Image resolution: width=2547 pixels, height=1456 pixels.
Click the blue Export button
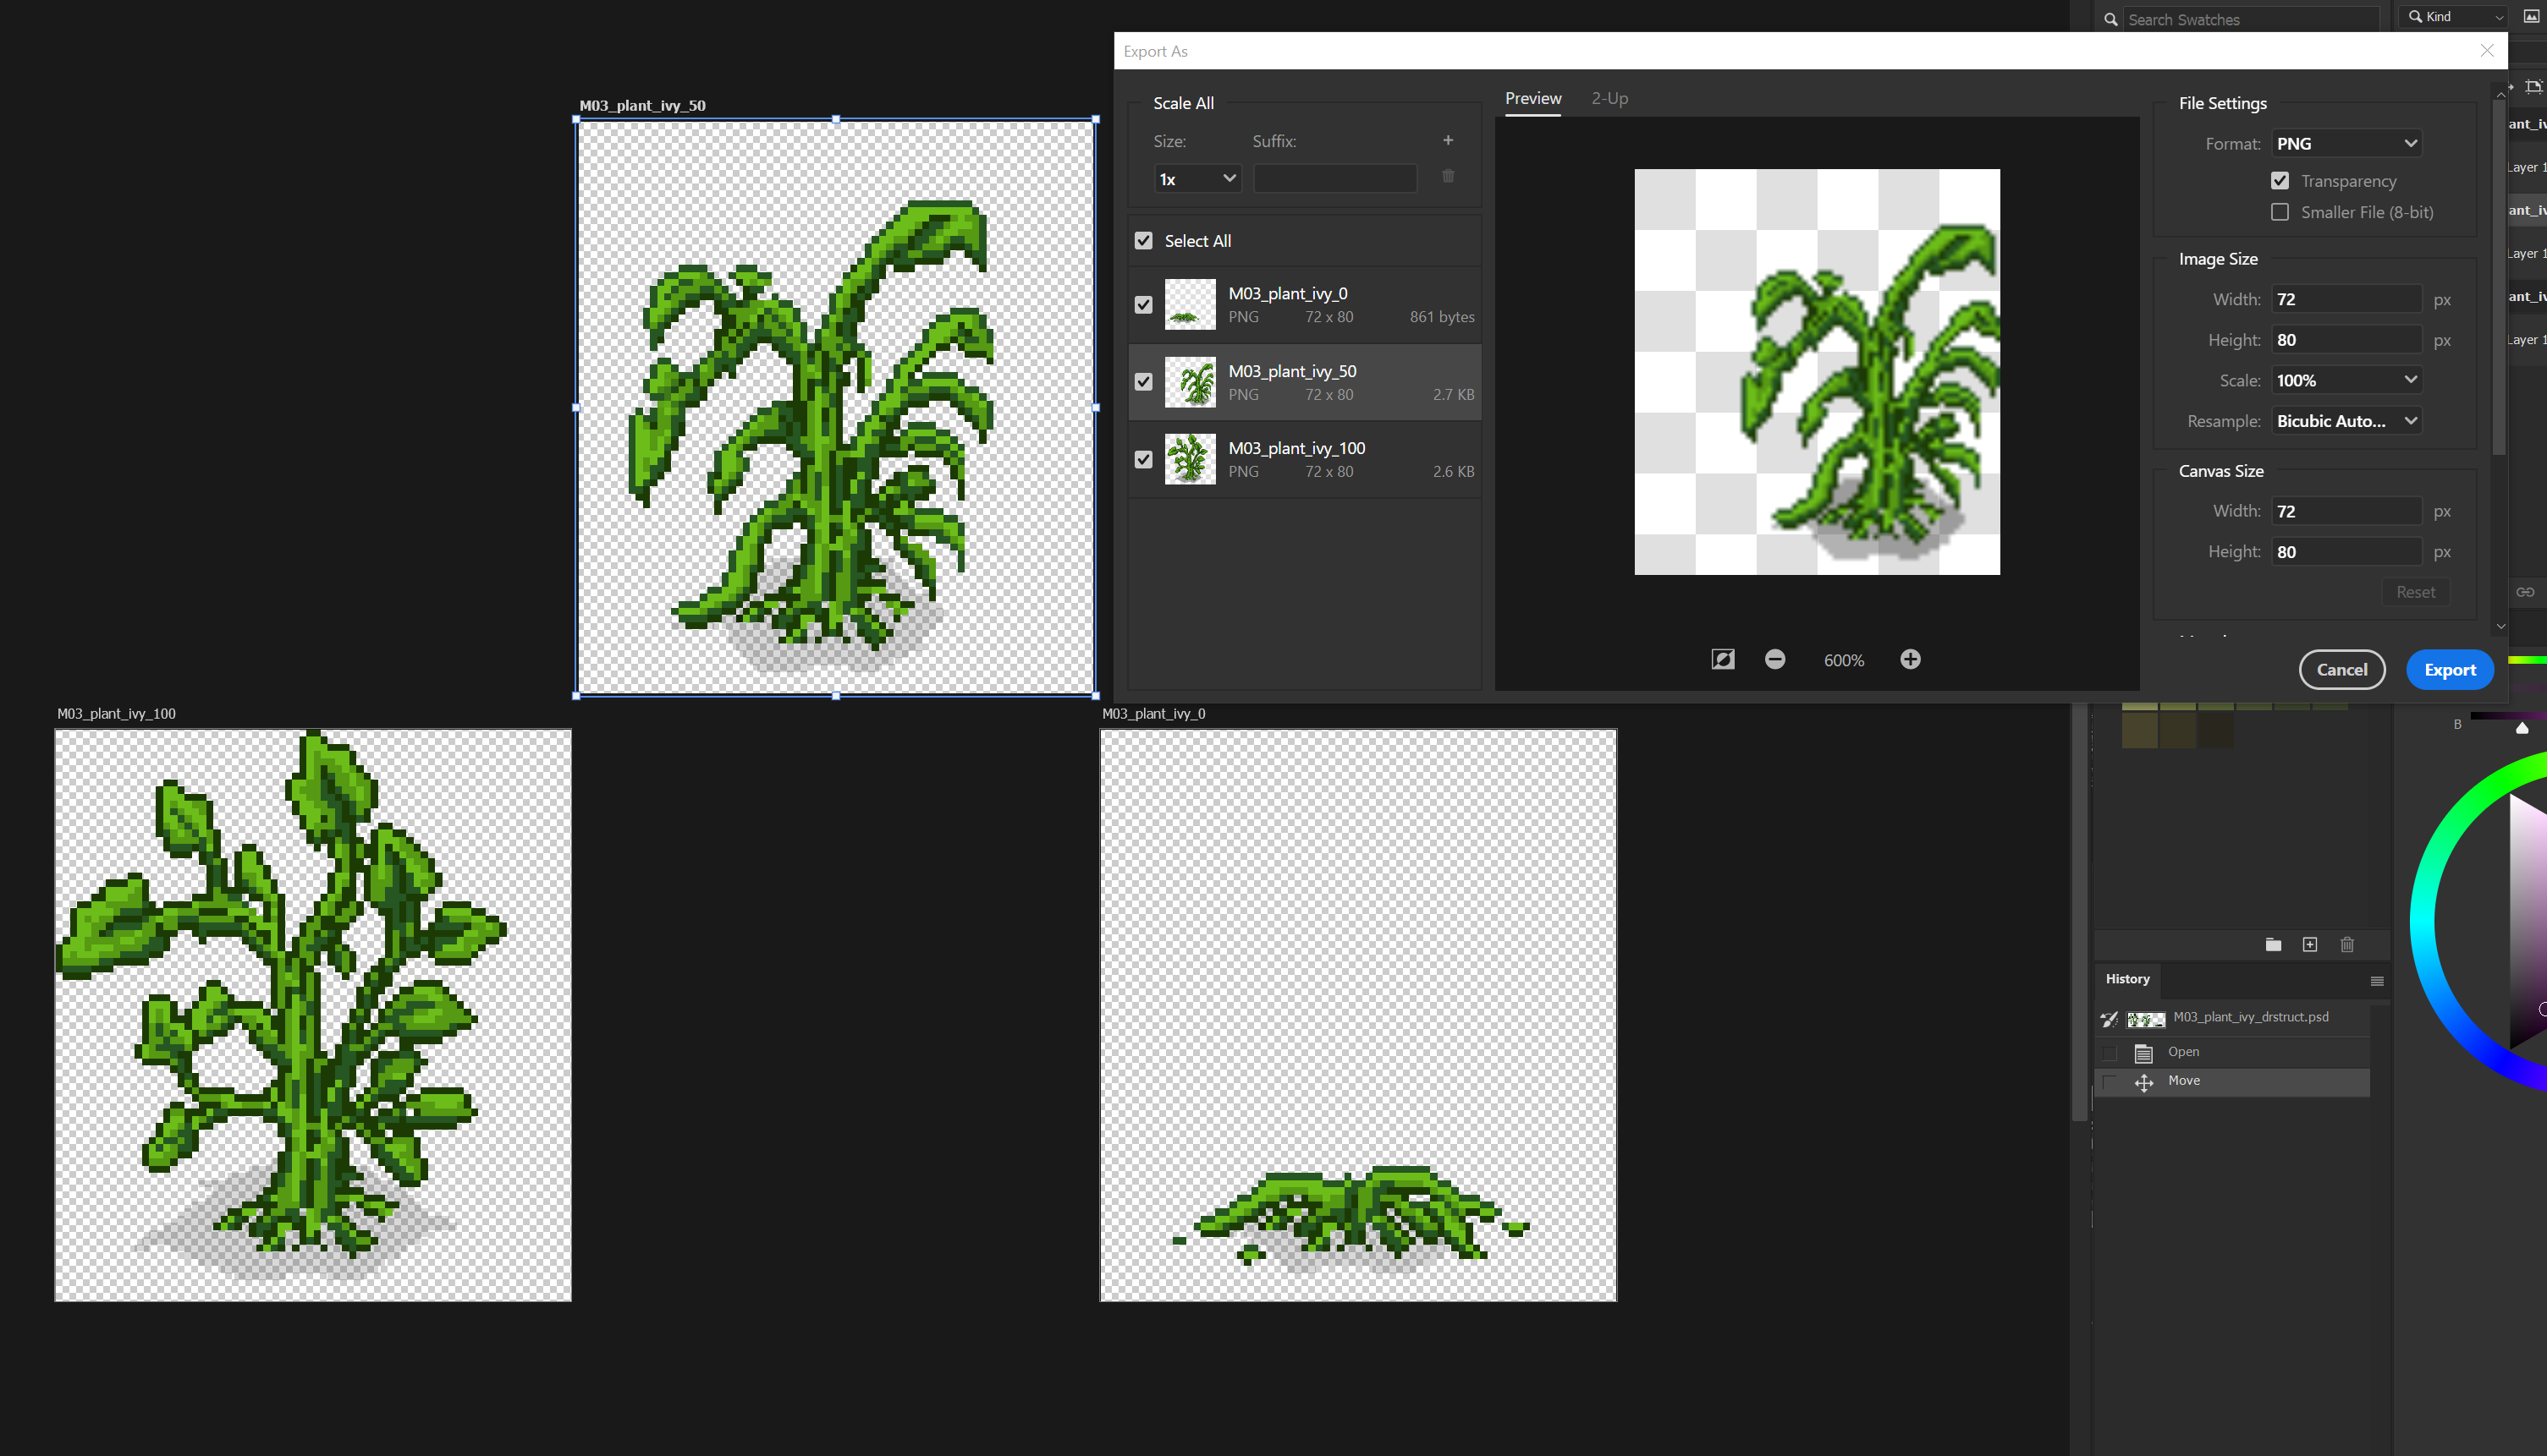[x=2449, y=670]
